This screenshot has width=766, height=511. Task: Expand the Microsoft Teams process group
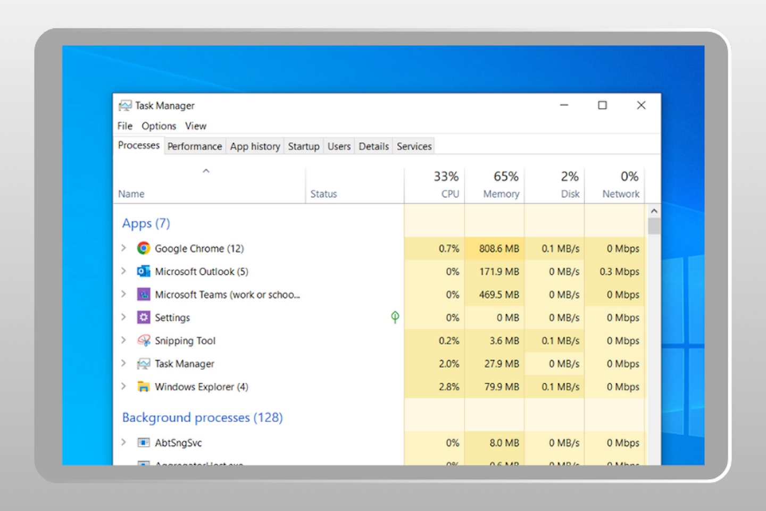pos(123,294)
